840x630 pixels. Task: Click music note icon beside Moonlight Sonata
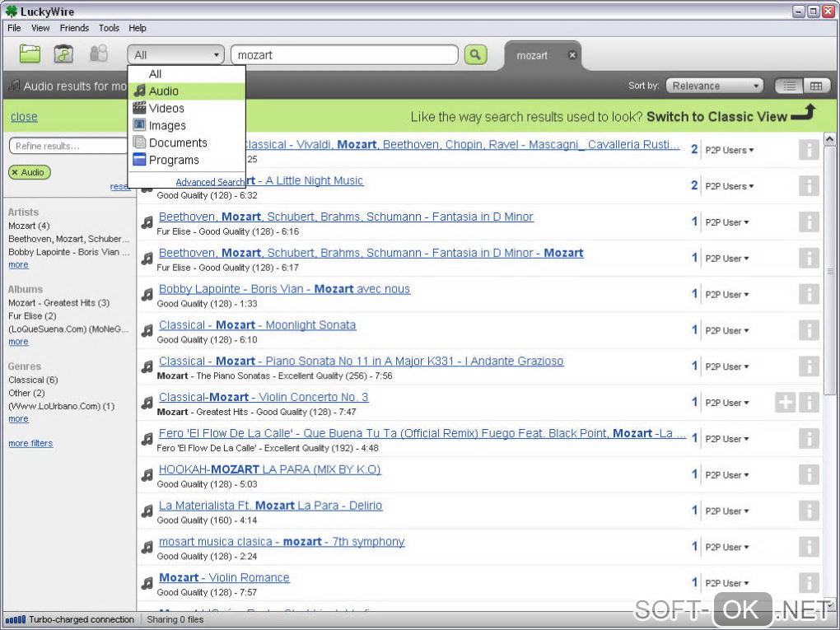[x=147, y=330]
